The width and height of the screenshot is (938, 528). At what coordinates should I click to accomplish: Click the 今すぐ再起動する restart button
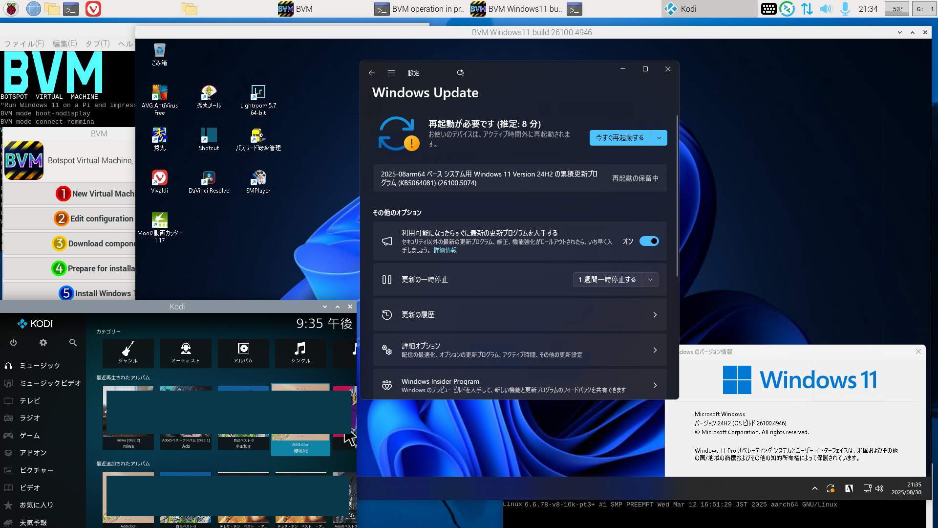point(619,138)
